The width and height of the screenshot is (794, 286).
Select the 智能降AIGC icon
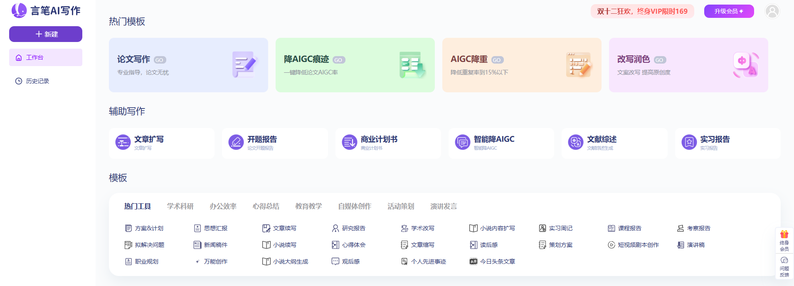coord(462,142)
